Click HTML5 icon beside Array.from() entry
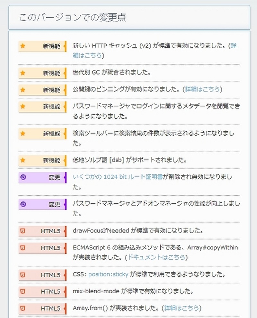 click(x=23, y=308)
